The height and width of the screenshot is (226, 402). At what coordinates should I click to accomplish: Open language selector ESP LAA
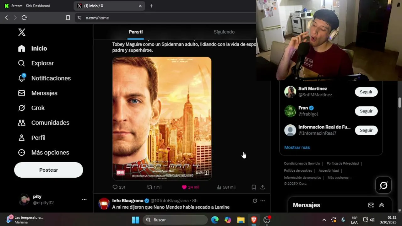[354, 220]
